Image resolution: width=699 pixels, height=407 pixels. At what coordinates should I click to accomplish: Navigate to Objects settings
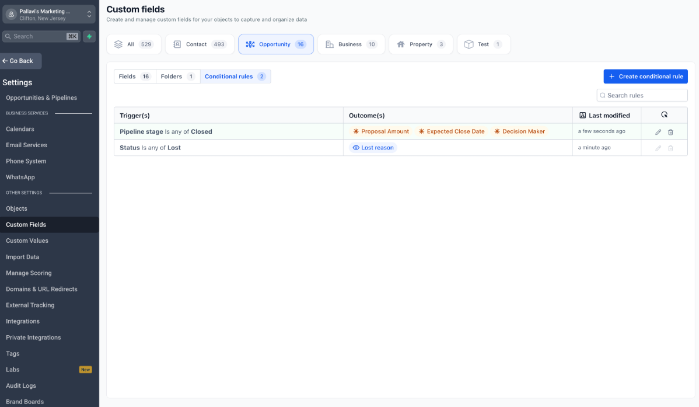click(x=16, y=208)
